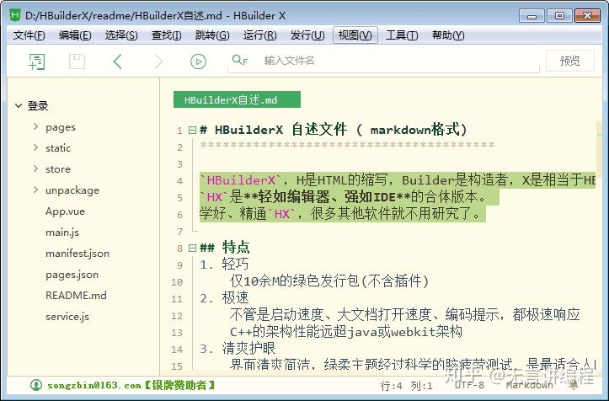Fold the heading at line 1
609x401 pixels.
(192, 130)
